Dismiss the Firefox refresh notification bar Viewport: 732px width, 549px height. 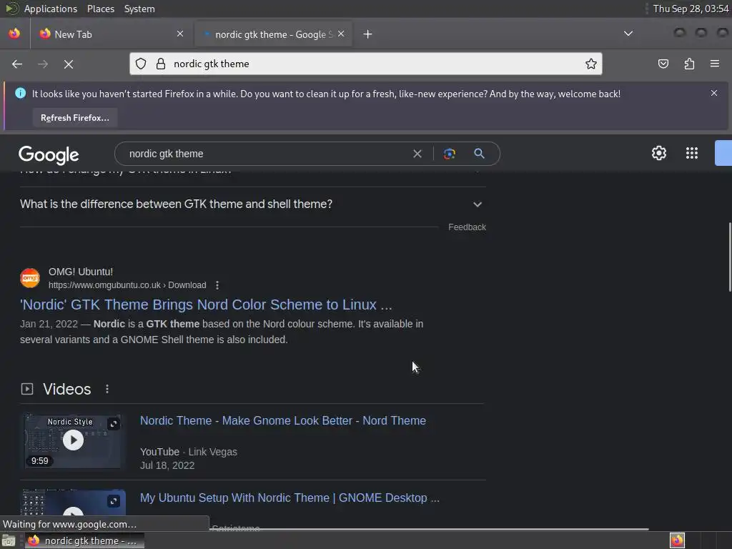[x=714, y=93]
